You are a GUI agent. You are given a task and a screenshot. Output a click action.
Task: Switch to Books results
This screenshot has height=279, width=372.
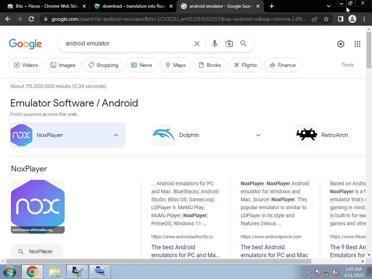point(210,65)
